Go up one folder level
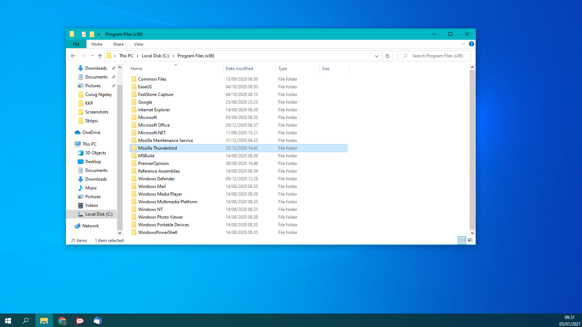The width and height of the screenshot is (582, 327). [100, 56]
